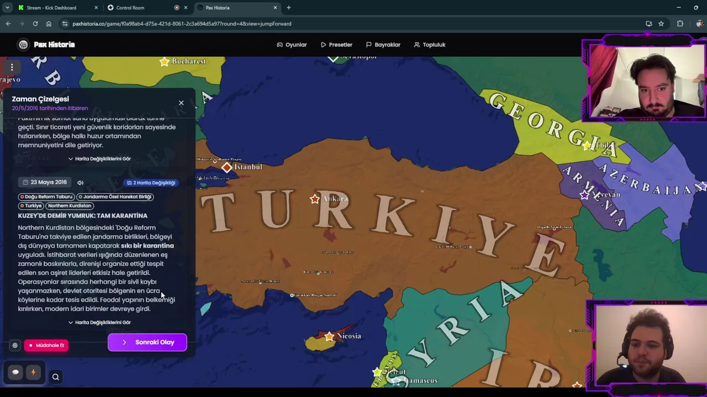Viewport: 707px width, 397px height.
Task: Close the Control Room tab
Action: 186,8
